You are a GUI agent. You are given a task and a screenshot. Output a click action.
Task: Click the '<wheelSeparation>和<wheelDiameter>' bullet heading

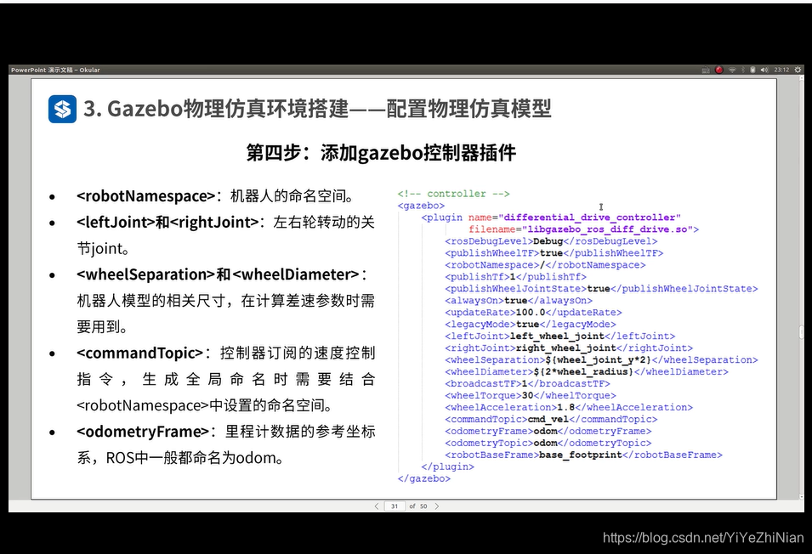pos(218,274)
